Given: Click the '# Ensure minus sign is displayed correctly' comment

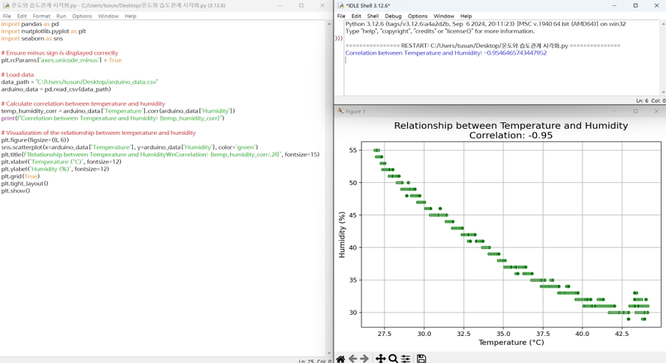Looking at the screenshot, I should (x=59, y=53).
